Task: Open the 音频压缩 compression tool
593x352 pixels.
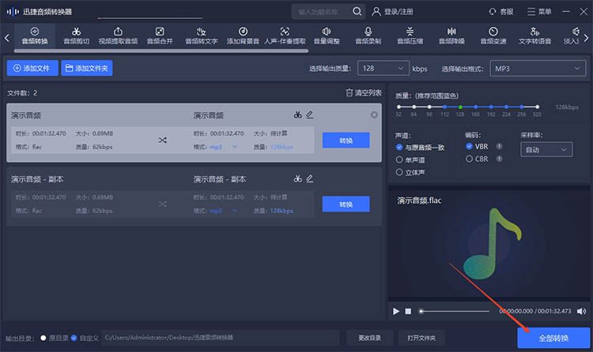Action: click(x=410, y=36)
